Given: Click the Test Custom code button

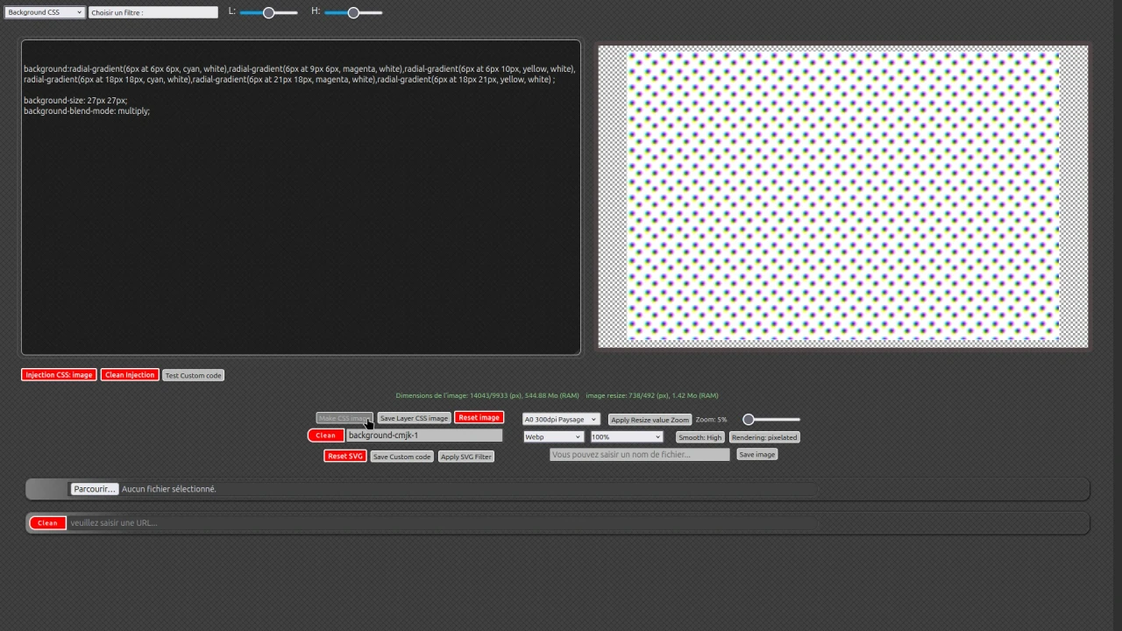Looking at the screenshot, I should (x=193, y=375).
